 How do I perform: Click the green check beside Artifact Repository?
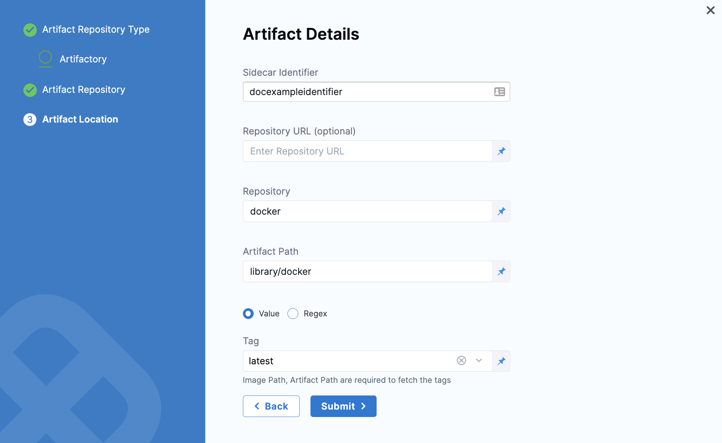coord(30,90)
